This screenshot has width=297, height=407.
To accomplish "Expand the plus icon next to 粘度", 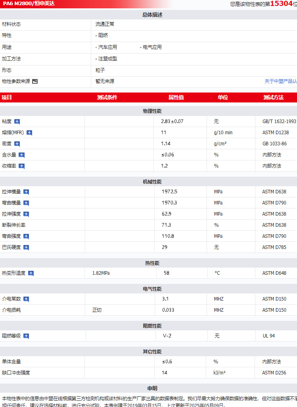I will click(17, 122).
